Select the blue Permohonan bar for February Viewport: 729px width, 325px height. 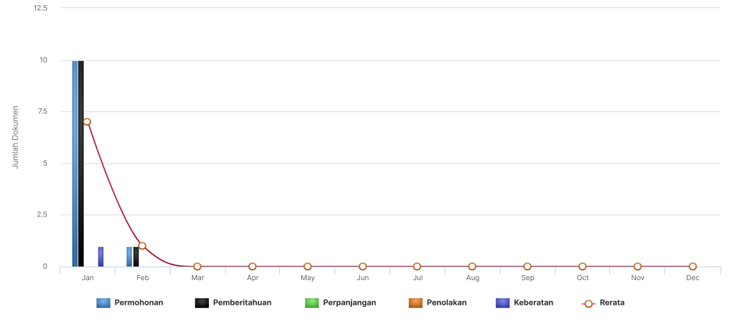point(130,257)
